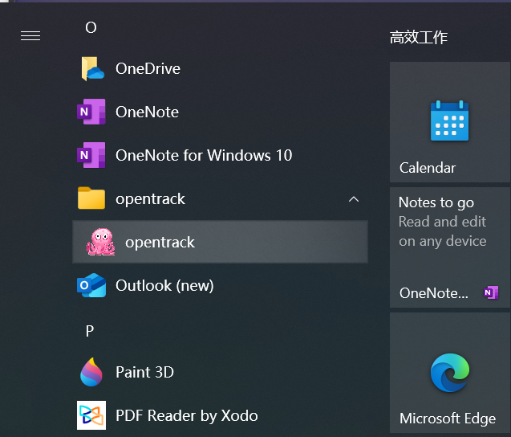
Task: Click the purple OneNote icon
Action: [x=91, y=112]
